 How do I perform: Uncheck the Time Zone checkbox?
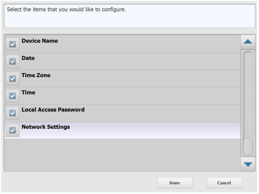pos(13,79)
